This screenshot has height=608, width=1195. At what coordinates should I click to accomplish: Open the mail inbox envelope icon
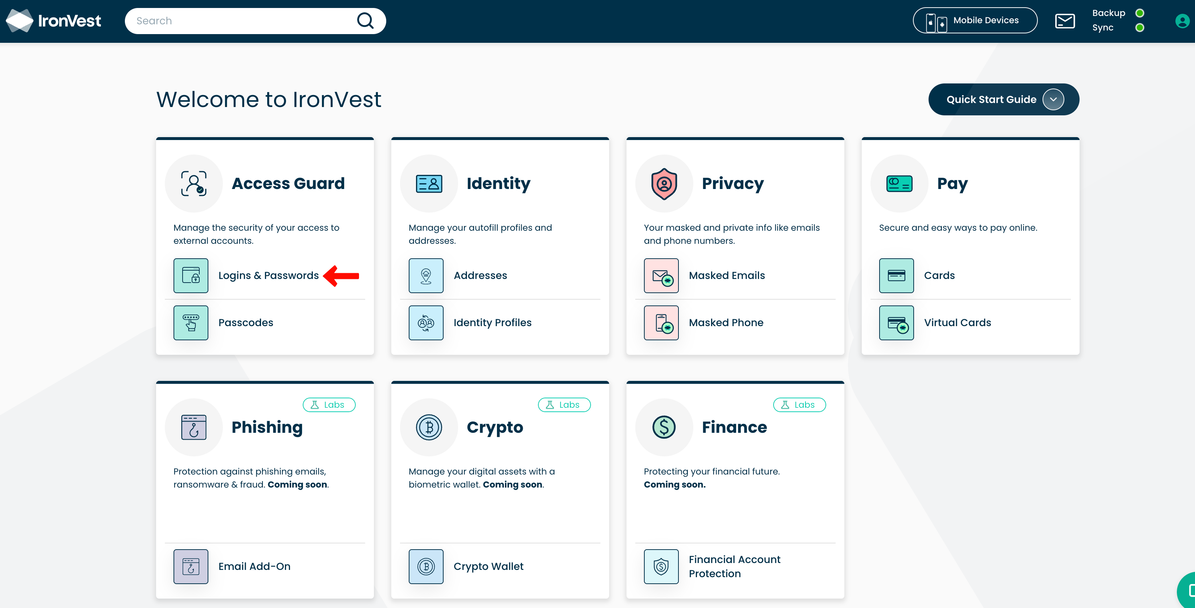pos(1065,21)
